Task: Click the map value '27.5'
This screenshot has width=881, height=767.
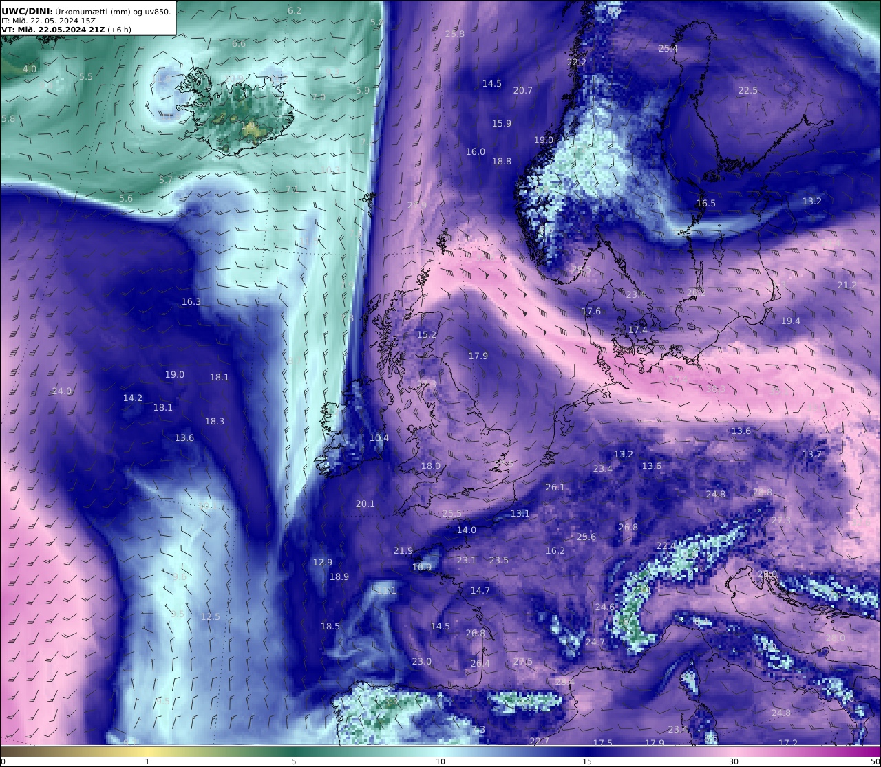Action: click(x=523, y=661)
